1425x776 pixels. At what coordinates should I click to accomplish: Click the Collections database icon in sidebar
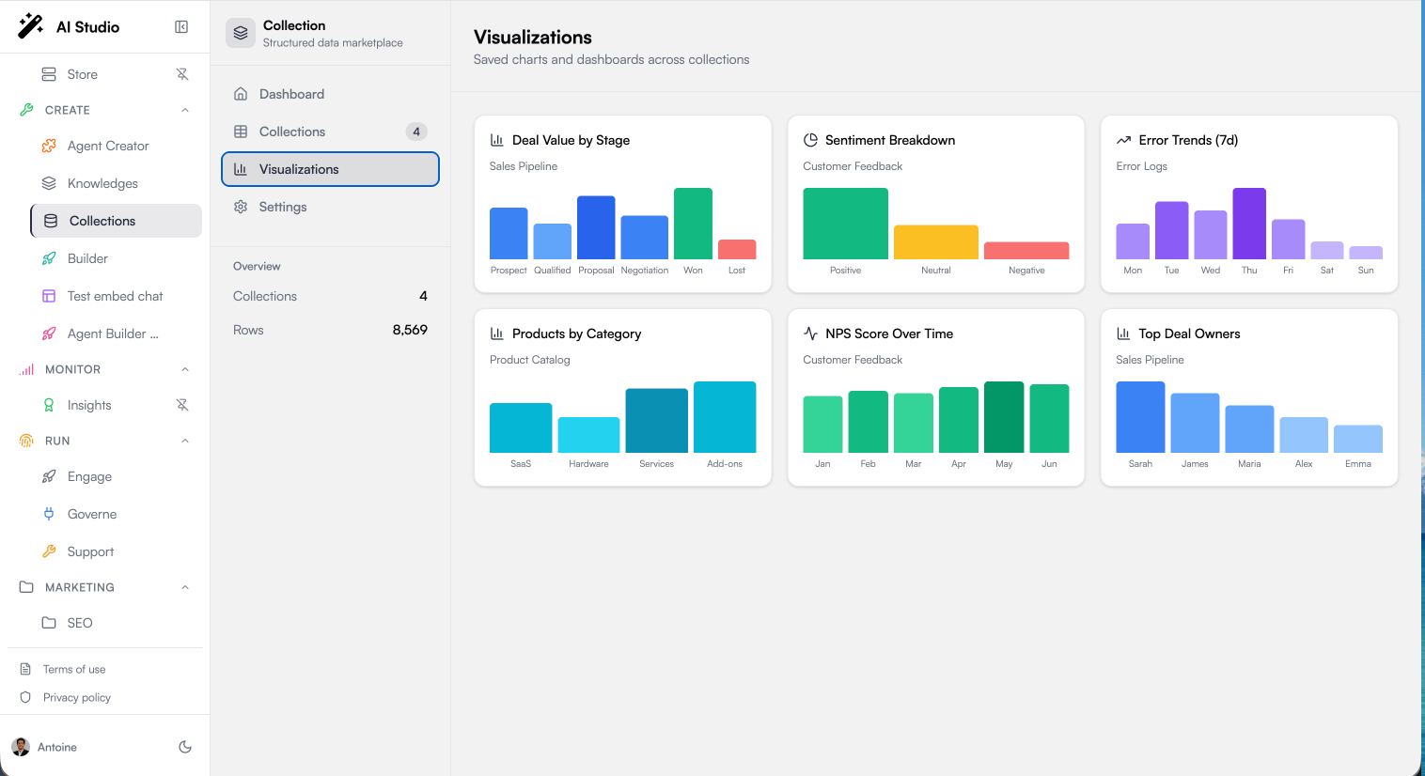(x=51, y=221)
